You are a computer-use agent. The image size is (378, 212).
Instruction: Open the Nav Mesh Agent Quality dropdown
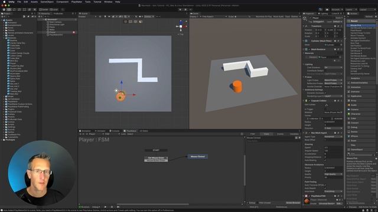point(333,174)
